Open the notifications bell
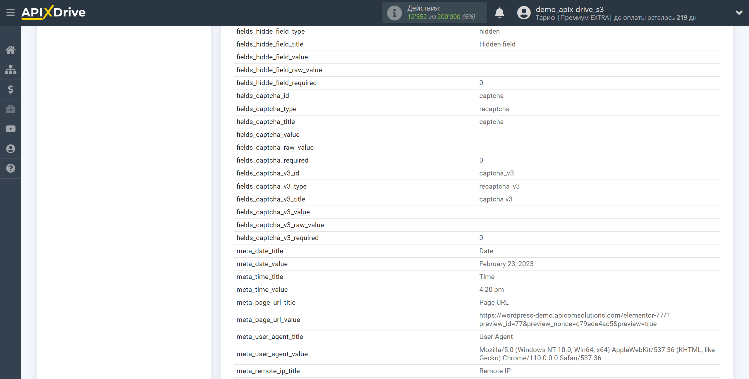Viewport: 749px width, 379px height. pyautogui.click(x=499, y=13)
